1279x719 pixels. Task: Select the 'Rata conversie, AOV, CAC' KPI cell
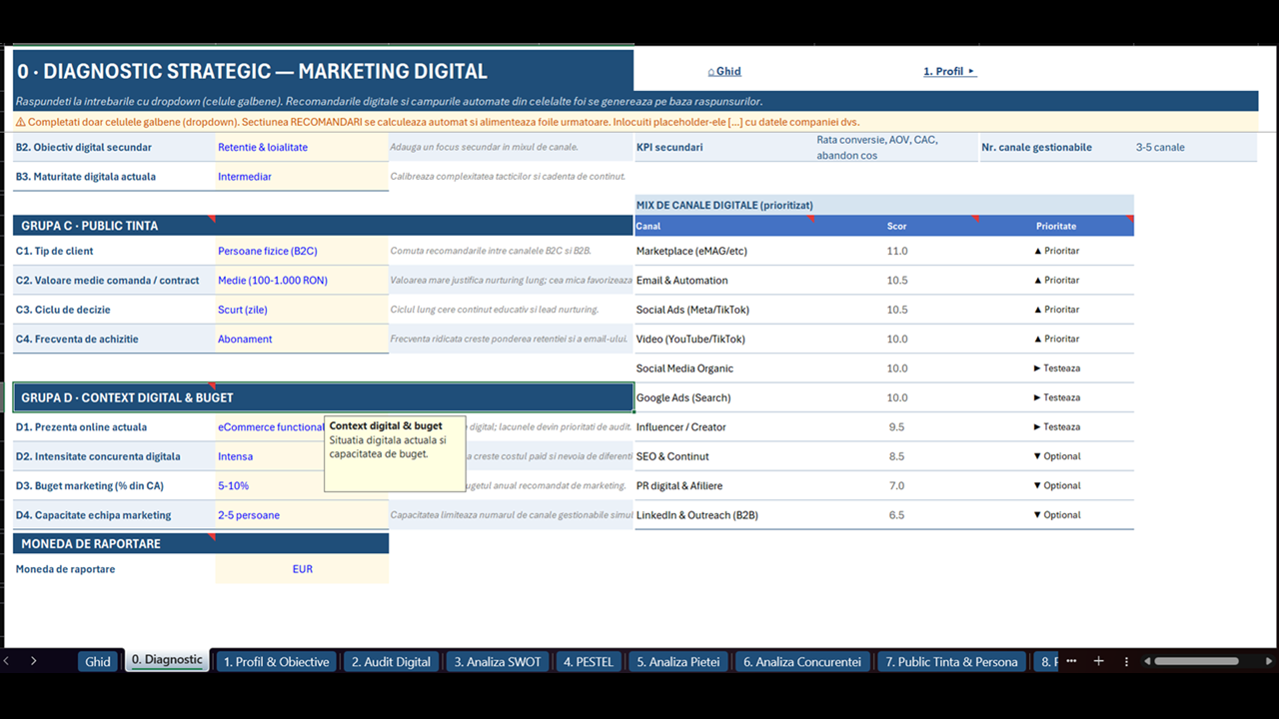[x=895, y=147]
